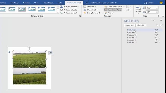Image resolution: width=166 pixels, height=93 pixels.
Task: Go to the next Picture Styles row
Action: [x=58, y=10]
